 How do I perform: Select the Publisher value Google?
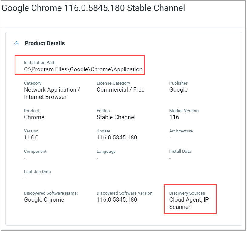coord(178,90)
